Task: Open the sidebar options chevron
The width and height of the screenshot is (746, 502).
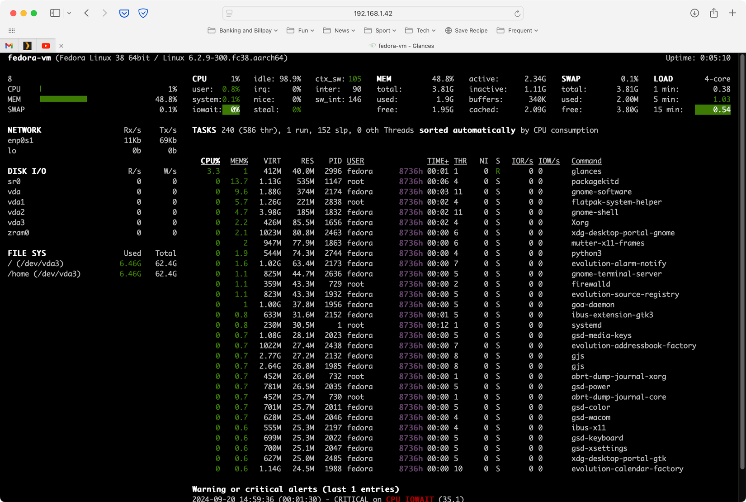Action: click(69, 13)
